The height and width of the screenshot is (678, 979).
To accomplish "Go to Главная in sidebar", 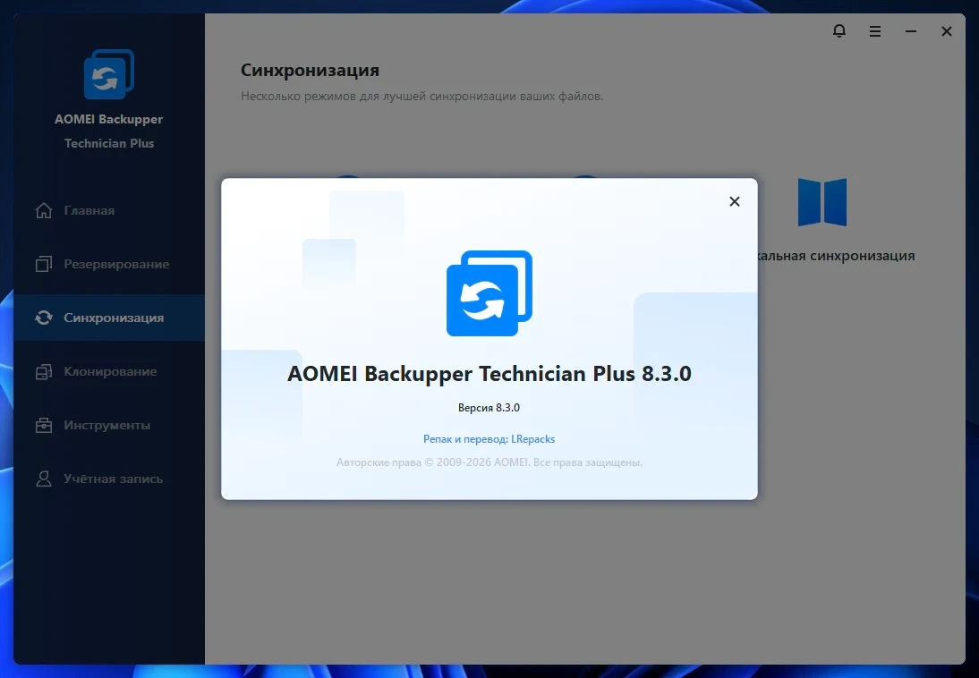I will point(109,210).
